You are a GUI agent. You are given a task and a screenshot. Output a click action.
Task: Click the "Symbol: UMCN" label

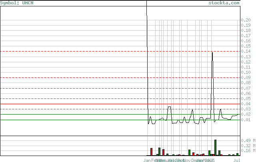pos(17,3)
